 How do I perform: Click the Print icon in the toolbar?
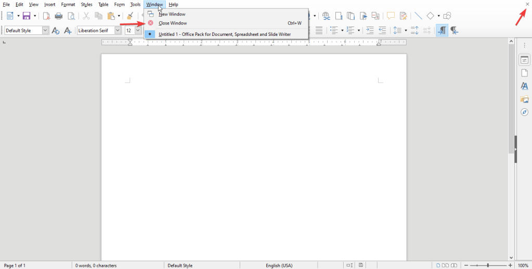point(59,16)
